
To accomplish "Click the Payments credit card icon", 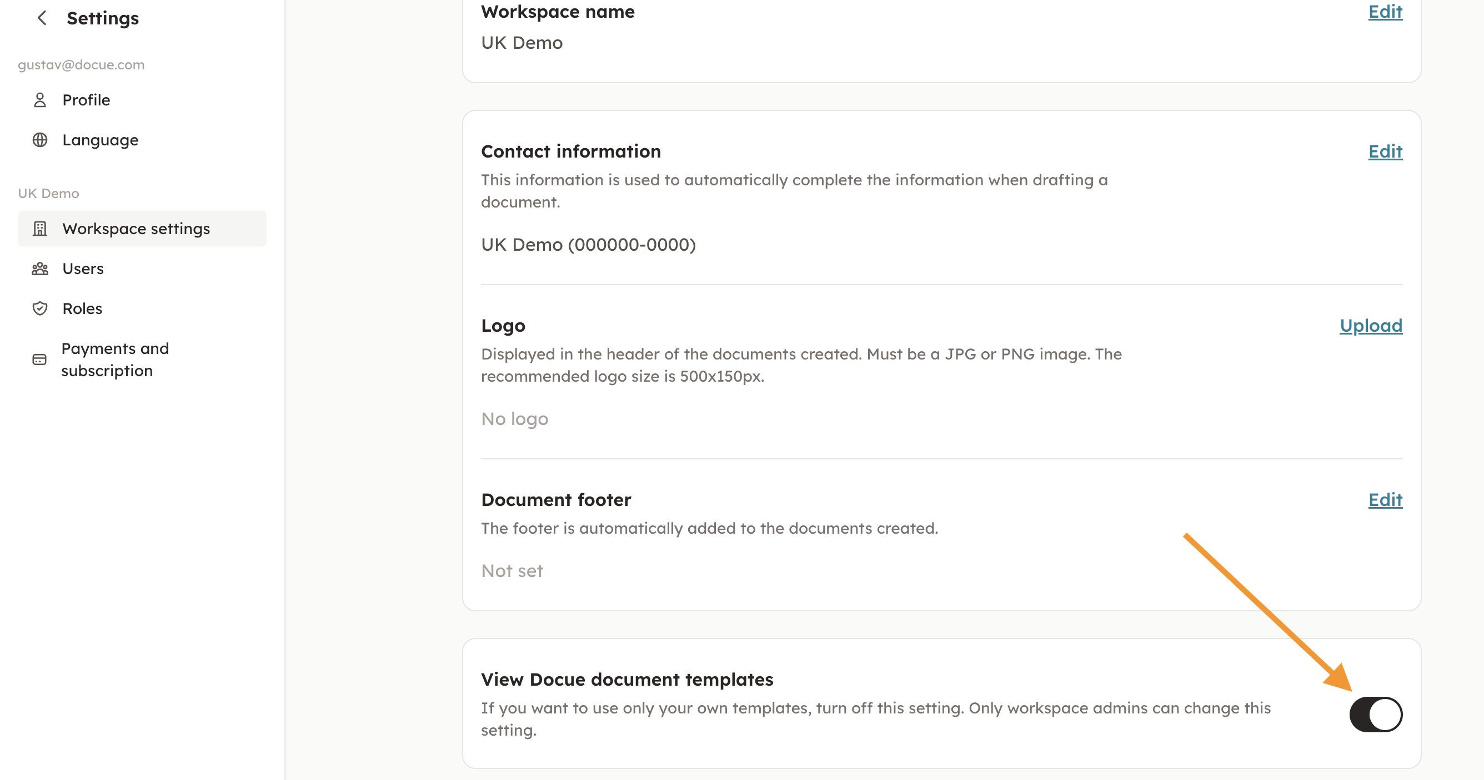I will pos(39,360).
